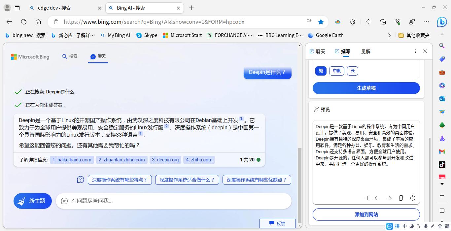Open the Favorites list icon
451x231 pixels.
[x=368, y=22]
